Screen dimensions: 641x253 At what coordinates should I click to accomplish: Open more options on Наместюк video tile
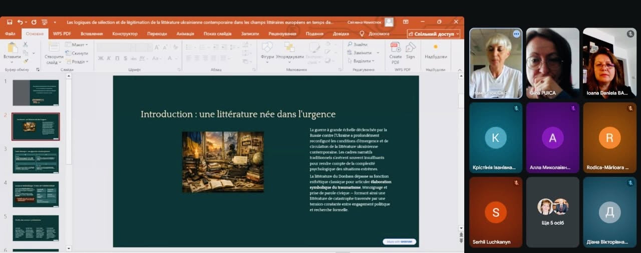516,34
